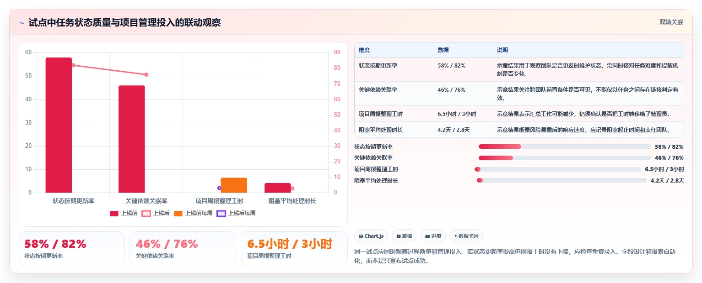Open the 58% / 82% data card

[71, 248]
